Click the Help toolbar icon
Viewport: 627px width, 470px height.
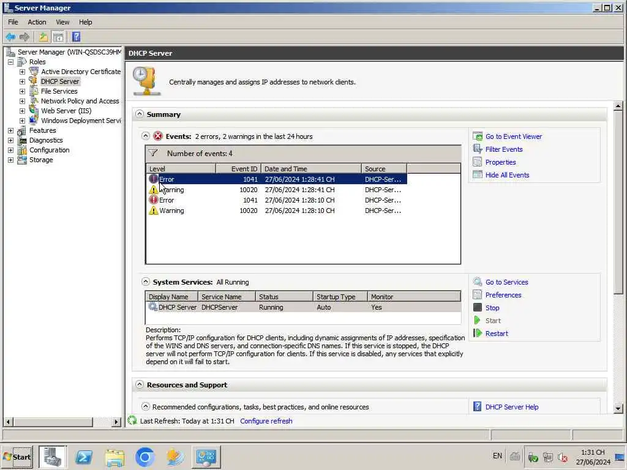[x=76, y=37]
